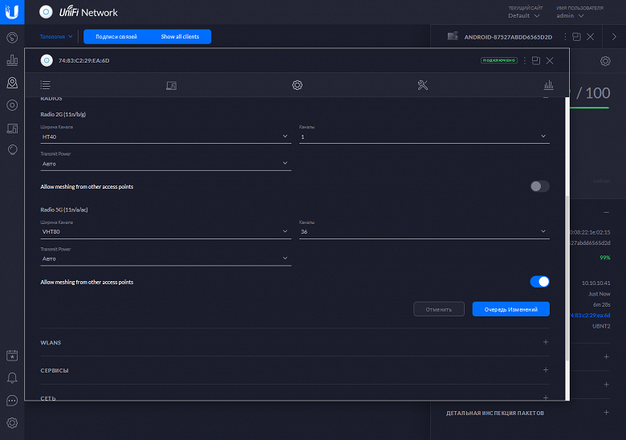Click the Подписи связей button
Viewport: 626px width, 440px height.
pos(116,36)
